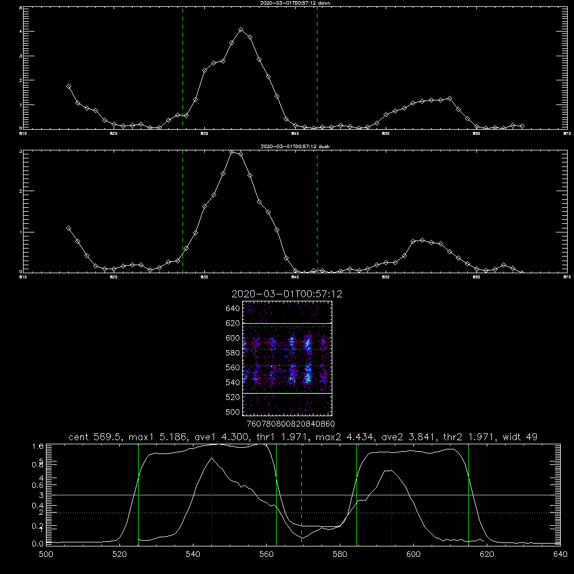574x574 pixels.
Task: Click the "thr2 1.971" stats entry
Action: pyautogui.click(x=470, y=437)
